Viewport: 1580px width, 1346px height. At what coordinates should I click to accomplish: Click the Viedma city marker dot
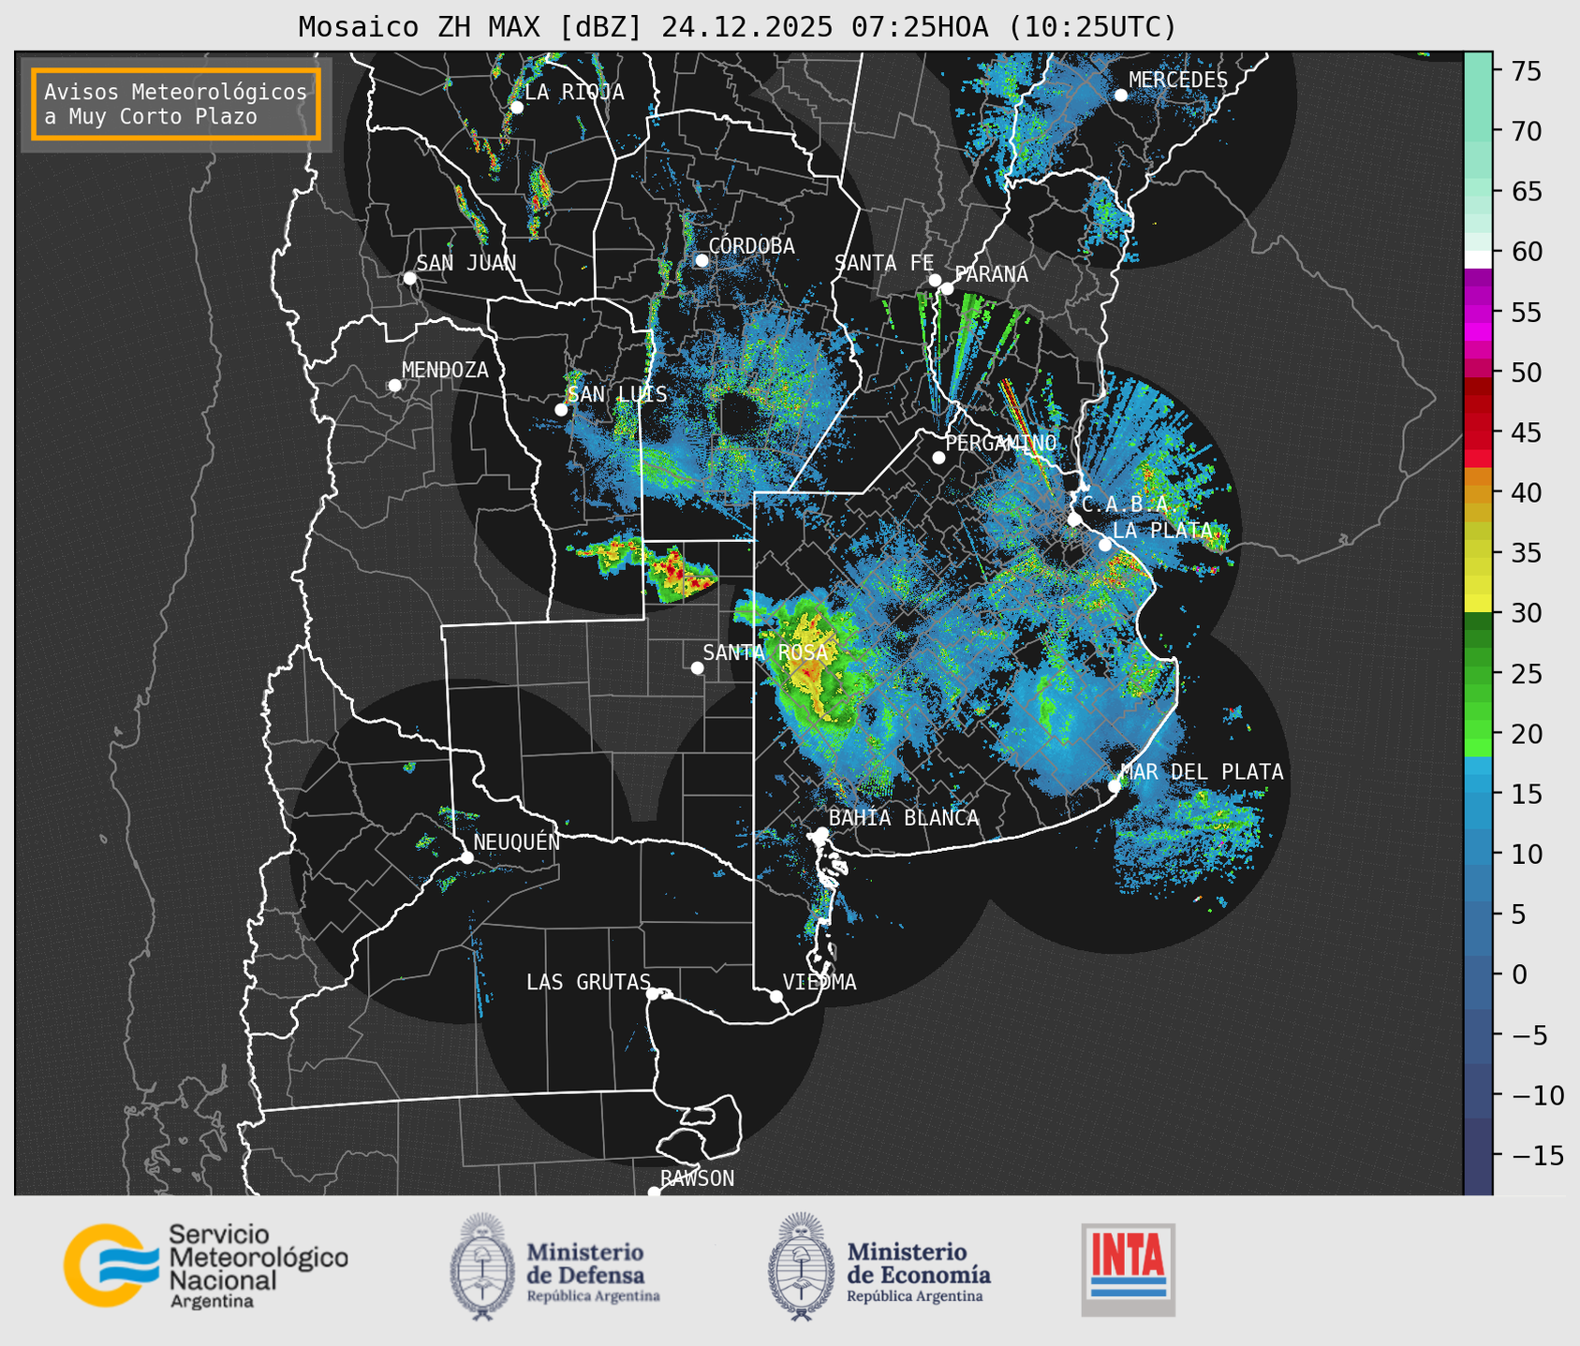point(776,996)
